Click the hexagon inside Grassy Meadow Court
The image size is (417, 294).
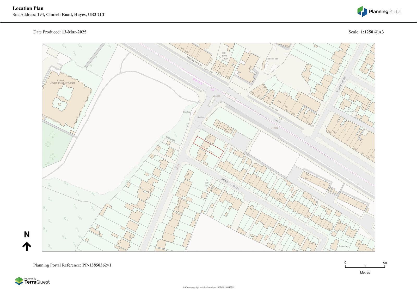pos(60,104)
